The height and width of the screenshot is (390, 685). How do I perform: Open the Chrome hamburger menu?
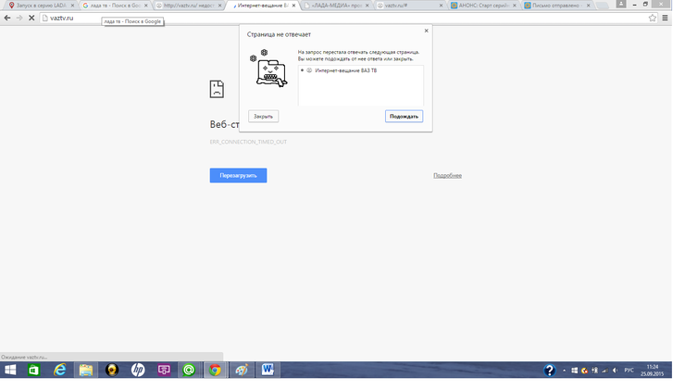tap(665, 18)
